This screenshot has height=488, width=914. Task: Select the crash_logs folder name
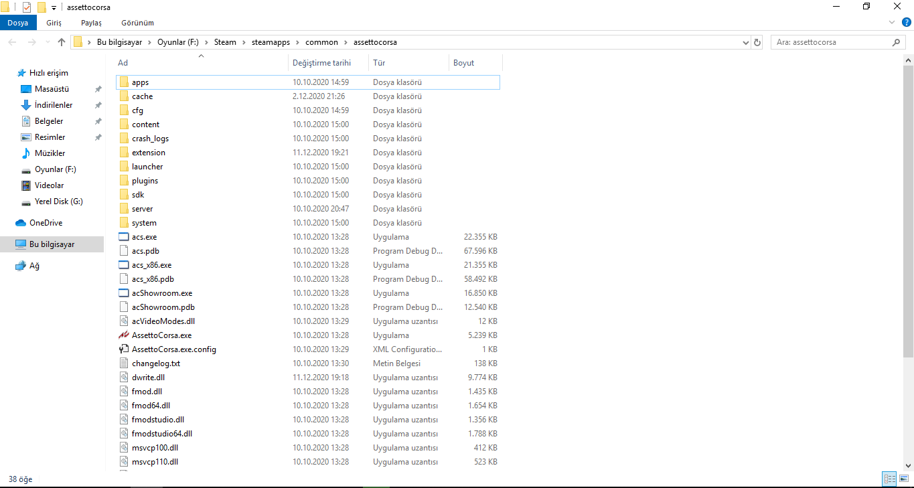(x=151, y=139)
